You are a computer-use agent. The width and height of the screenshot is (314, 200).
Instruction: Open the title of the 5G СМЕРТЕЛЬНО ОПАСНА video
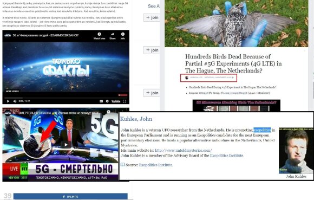point(55,113)
